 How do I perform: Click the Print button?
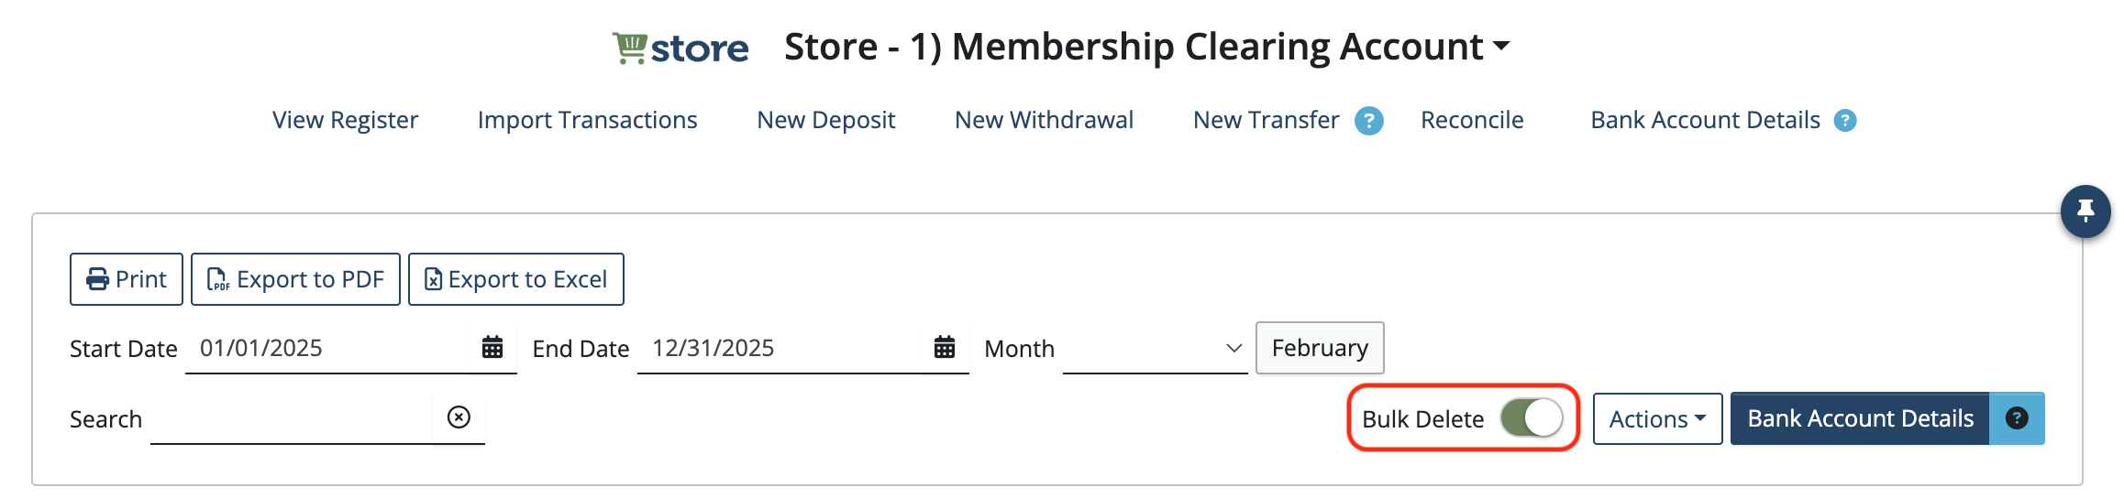click(127, 279)
